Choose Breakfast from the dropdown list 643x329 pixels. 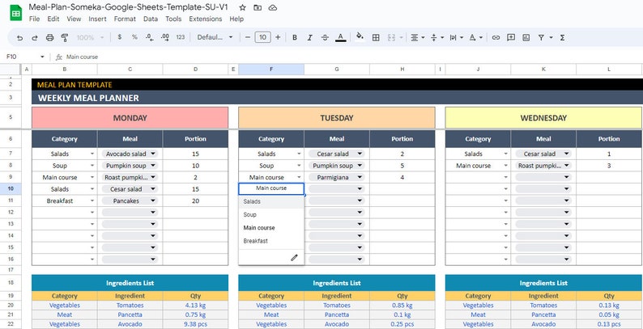[271, 241]
